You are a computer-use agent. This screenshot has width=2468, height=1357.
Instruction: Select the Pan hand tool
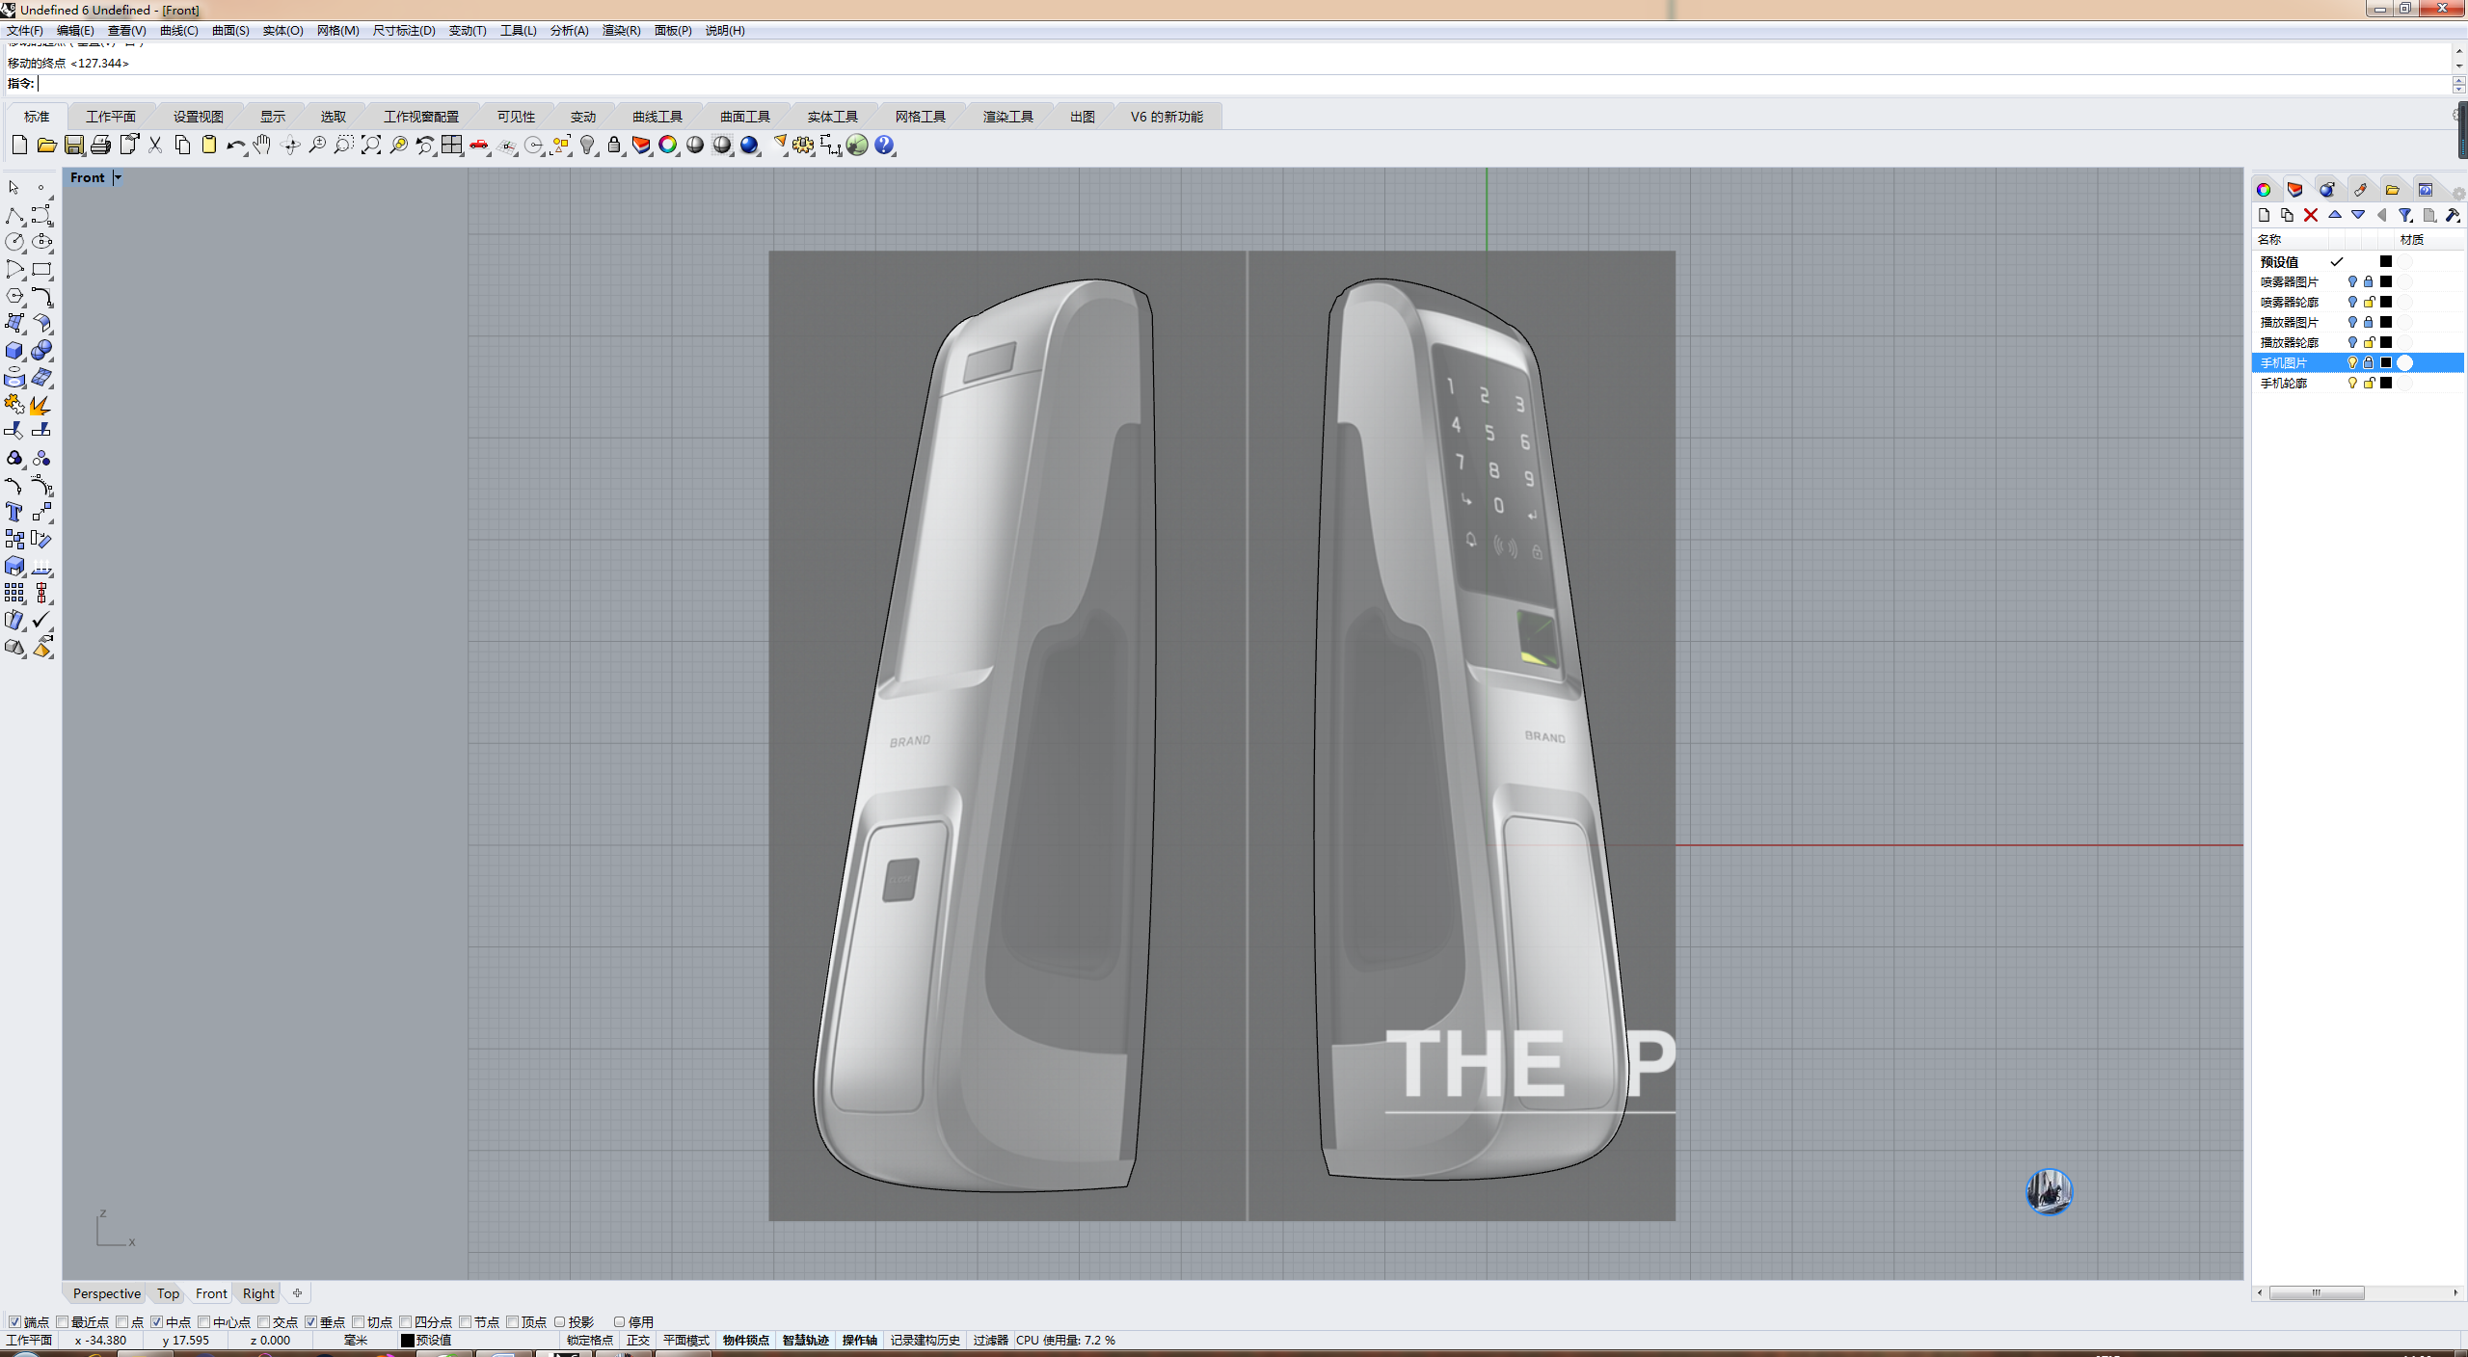point(262,145)
